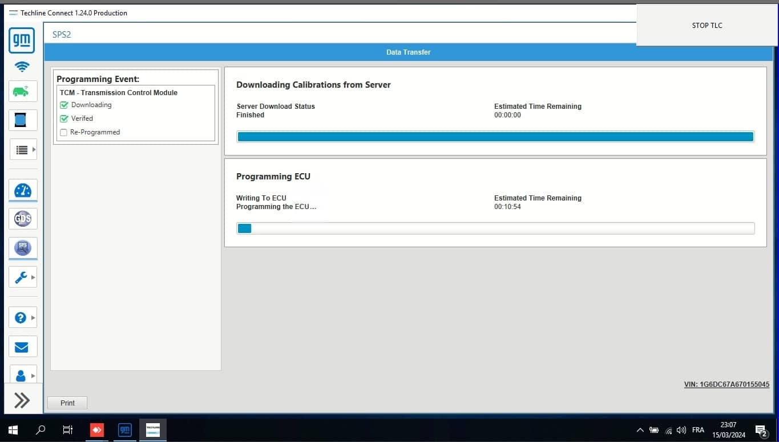This screenshot has width=779, height=442.
Task: Expand the list menu in sidebar
Action: 23,150
